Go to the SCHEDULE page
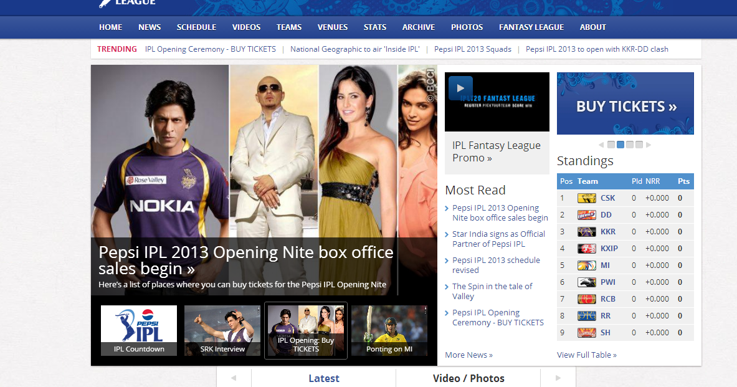Screen dimensions: 737x387 click(196, 27)
